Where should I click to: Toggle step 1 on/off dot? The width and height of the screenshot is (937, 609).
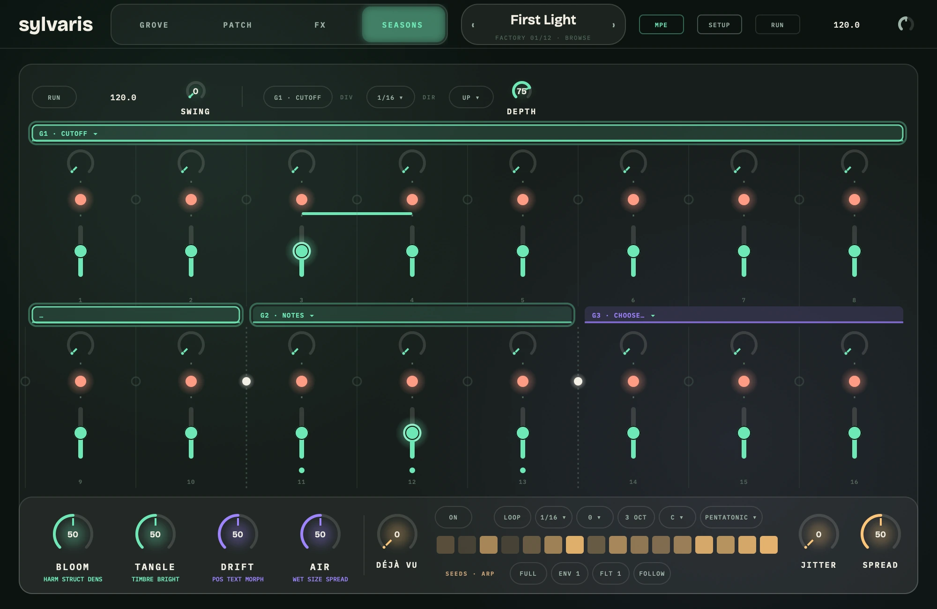tap(81, 200)
